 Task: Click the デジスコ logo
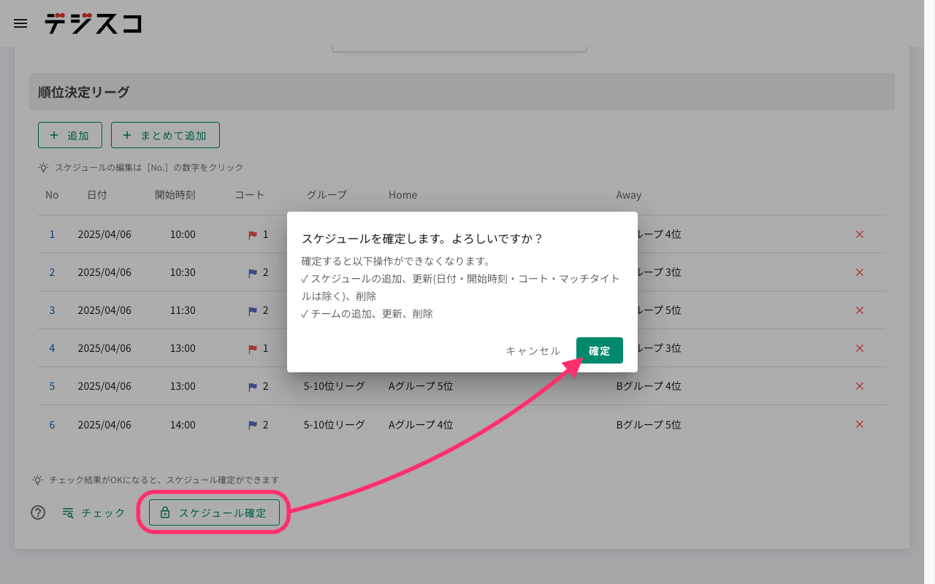(93, 23)
